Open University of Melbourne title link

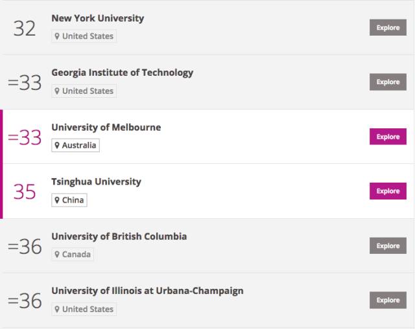tap(106, 128)
